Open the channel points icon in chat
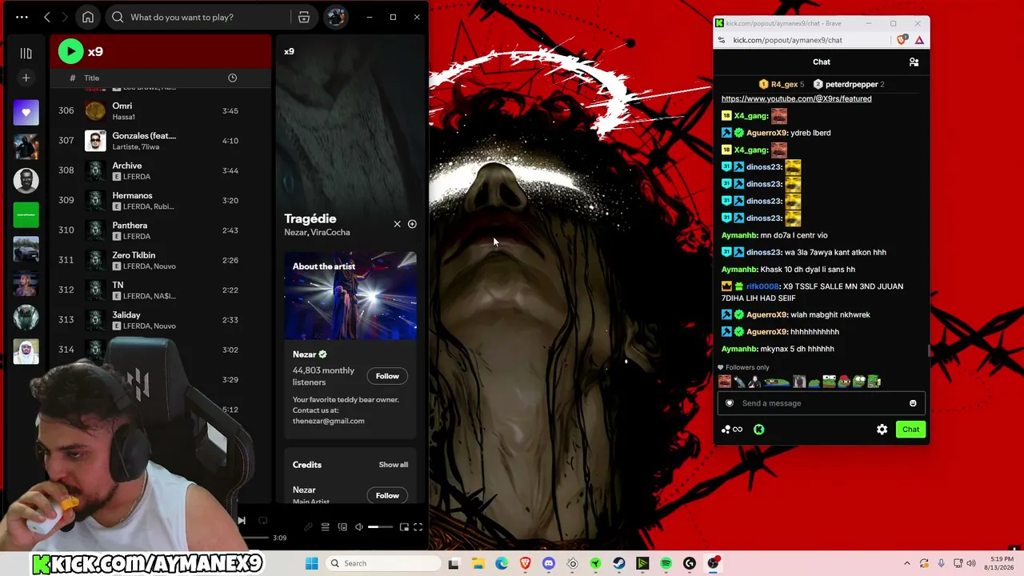The width and height of the screenshot is (1024, 576). (731, 430)
